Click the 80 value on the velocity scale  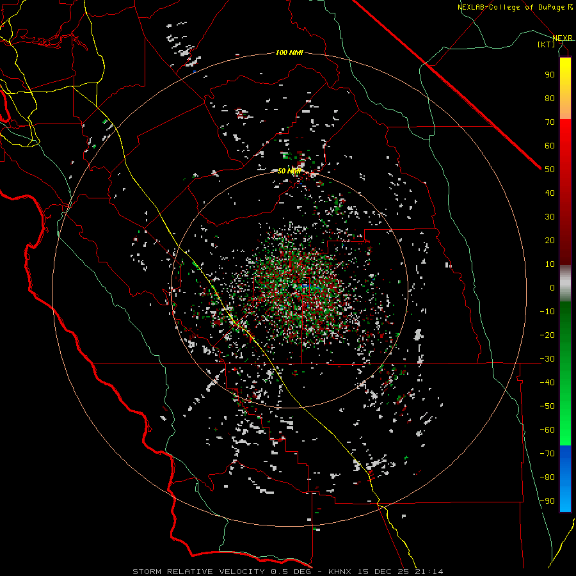point(550,98)
